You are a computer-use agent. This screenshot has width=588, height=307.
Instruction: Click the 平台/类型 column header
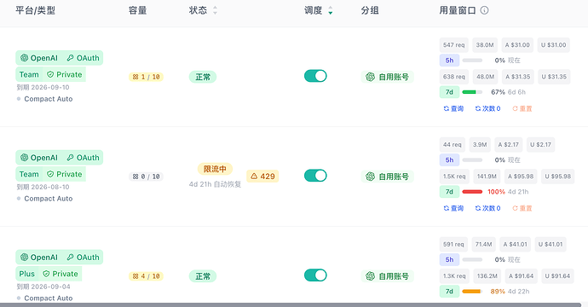pyautogui.click(x=35, y=10)
